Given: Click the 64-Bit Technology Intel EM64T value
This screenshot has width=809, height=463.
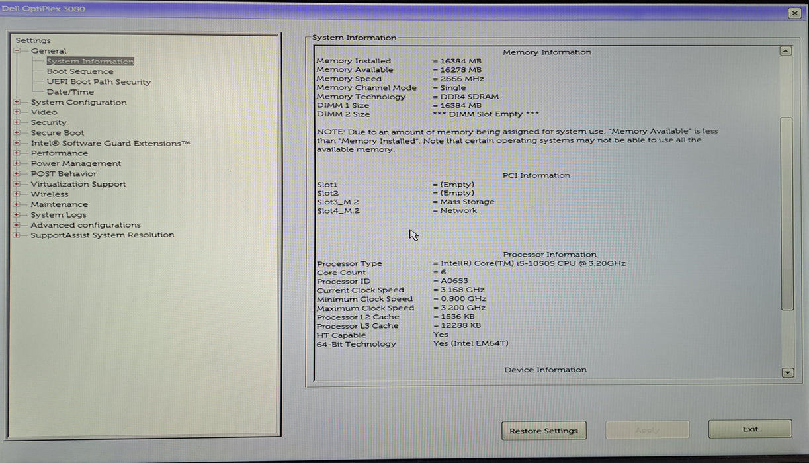Looking at the screenshot, I should click(471, 343).
